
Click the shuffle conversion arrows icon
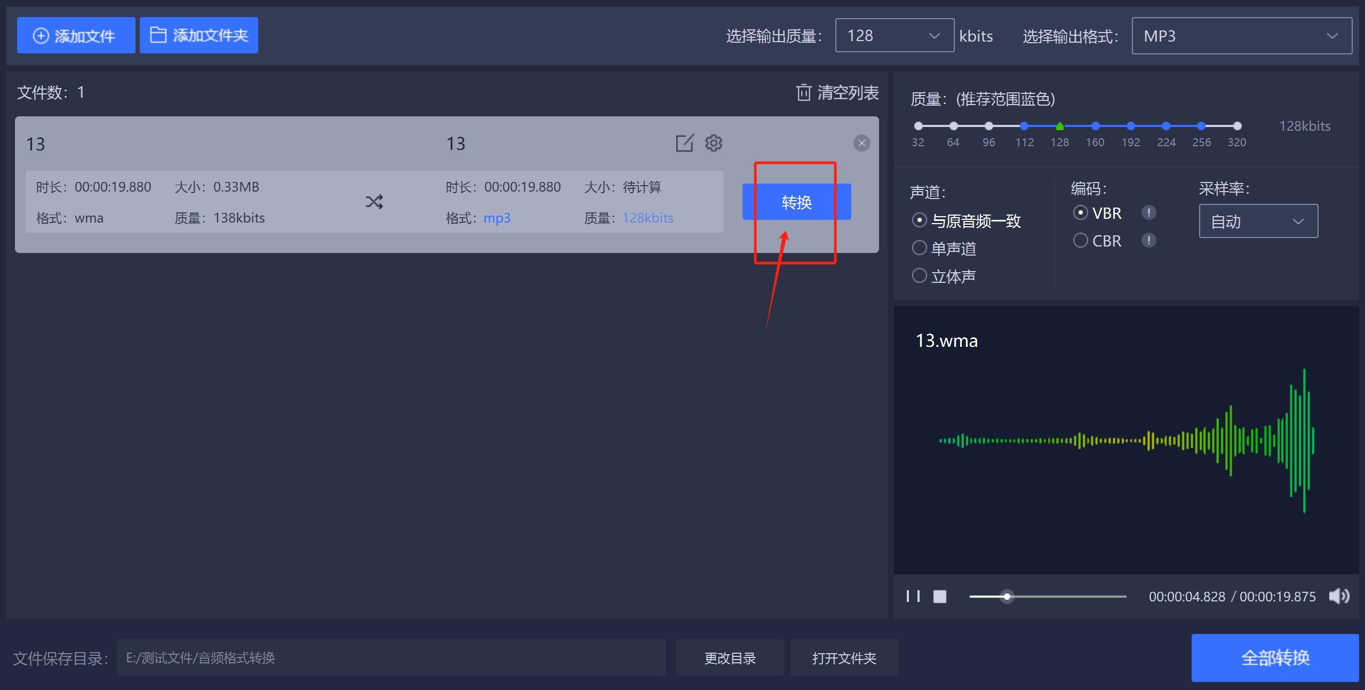click(x=374, y=202)
